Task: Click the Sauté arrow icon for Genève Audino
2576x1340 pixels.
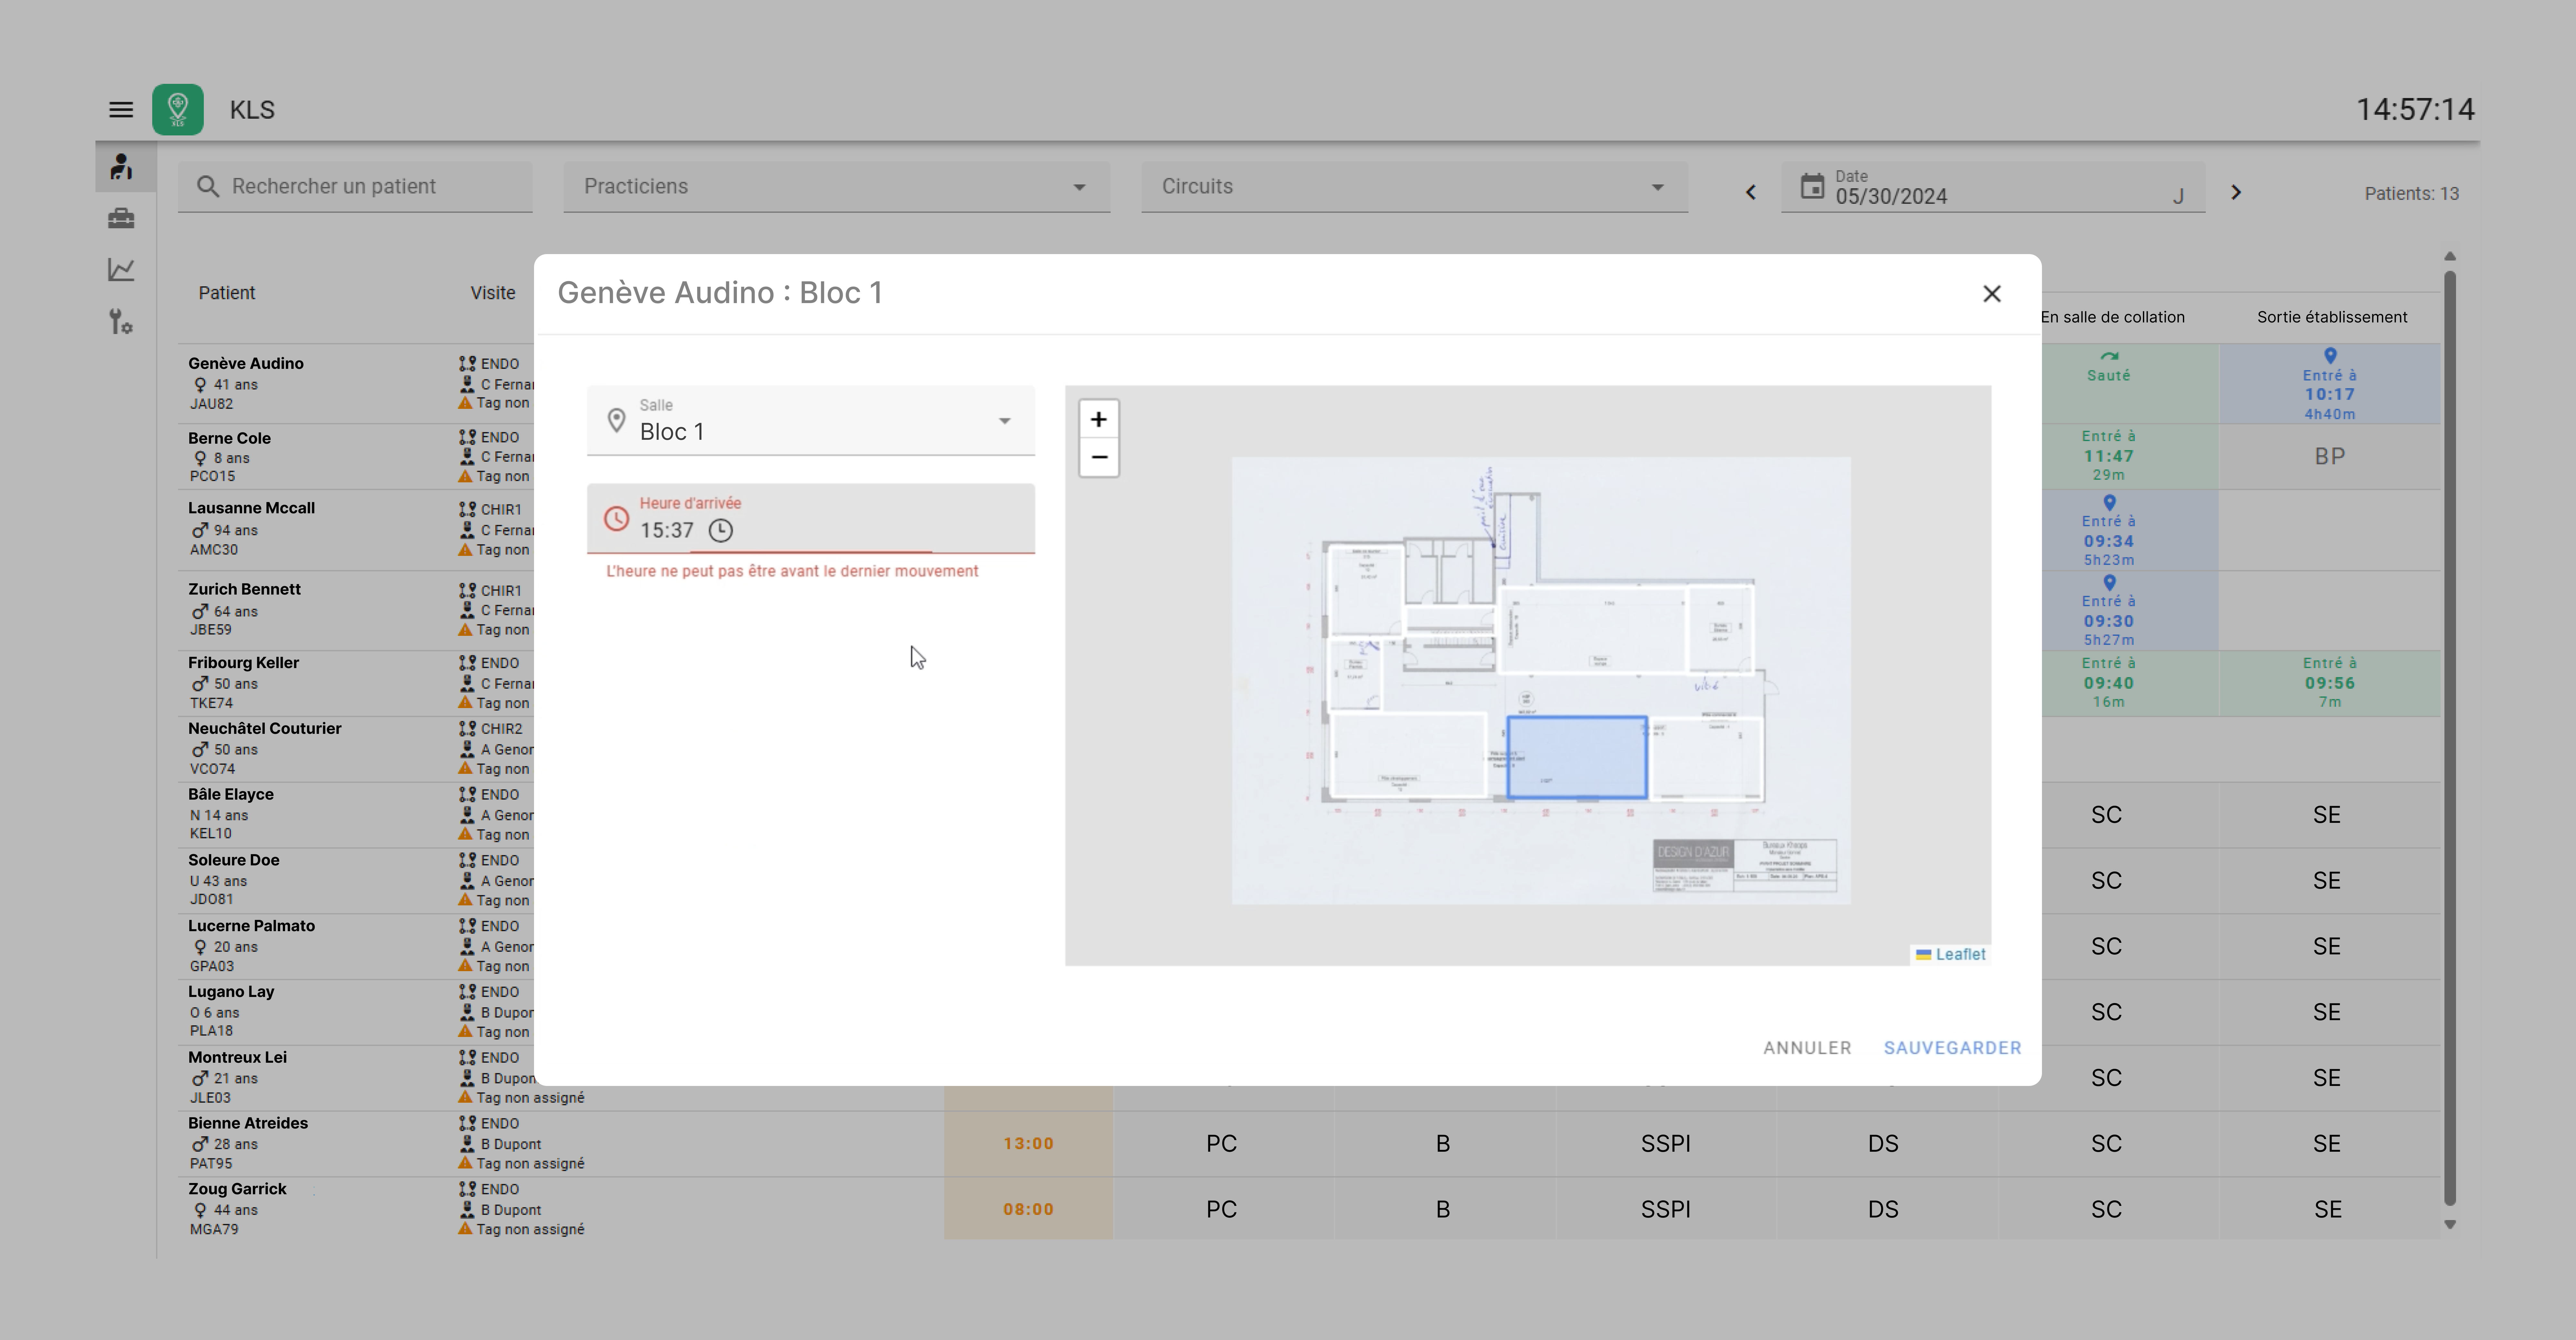Action: pyautogui.click(x=2109, y=356)
